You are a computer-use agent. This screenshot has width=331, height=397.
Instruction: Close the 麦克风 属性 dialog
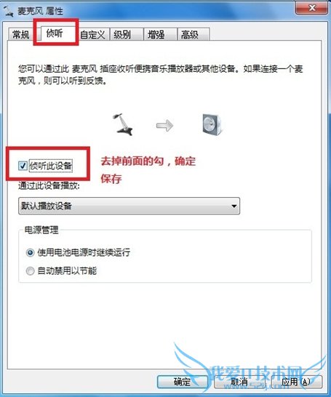pyautogui.click(x=312, y=8)
